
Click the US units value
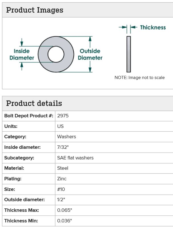[61, 126]
